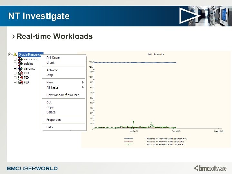Collapse the Oracle Resources tree node
This screenshot has height=174, width=232.
(10, 54)
